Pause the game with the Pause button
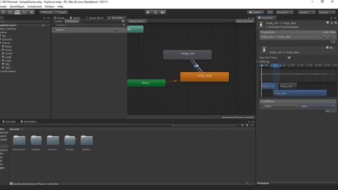The width and height of the screenshot is (338, 190). coord(155,12)
